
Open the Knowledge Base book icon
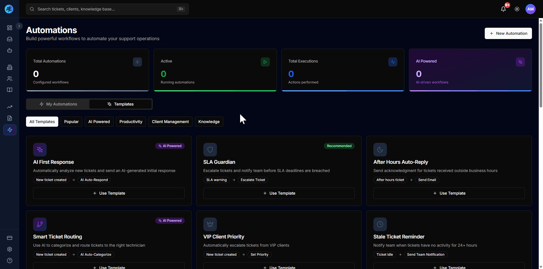tap(10, 90)
